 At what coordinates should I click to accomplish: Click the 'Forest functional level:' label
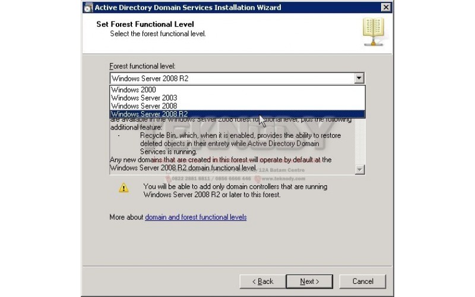tap(142, 66)
